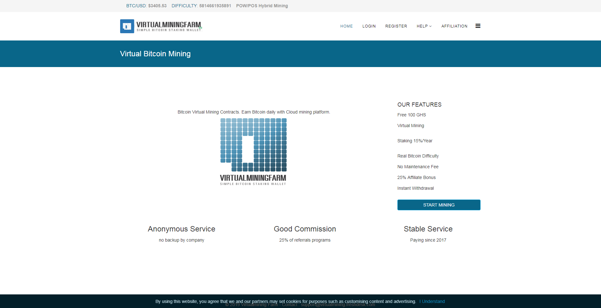601x308 pixels.
Task: Open the Affiliation page
Action: coord(454,26)
